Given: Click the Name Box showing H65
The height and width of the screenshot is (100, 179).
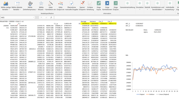Looking at the screenshot, I should tap(16, 18).
